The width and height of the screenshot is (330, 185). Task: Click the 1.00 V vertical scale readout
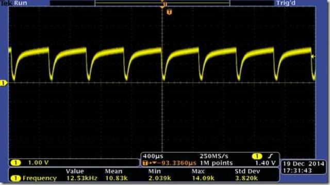pyautogui.click(x=38, y=162)
